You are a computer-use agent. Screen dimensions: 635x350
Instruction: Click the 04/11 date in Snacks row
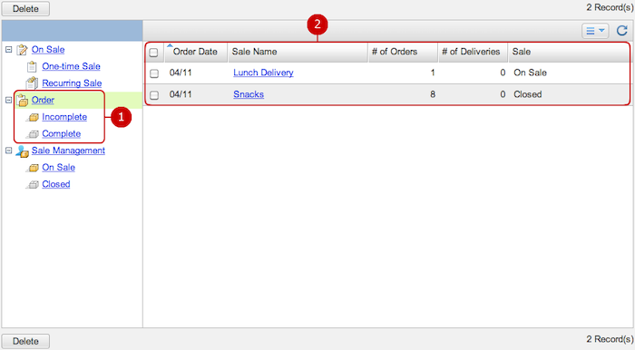coord(181,94)
